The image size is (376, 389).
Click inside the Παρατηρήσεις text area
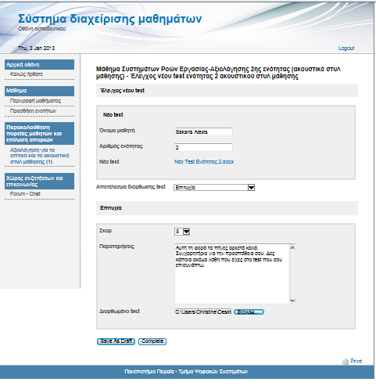[x=231, y=274]
